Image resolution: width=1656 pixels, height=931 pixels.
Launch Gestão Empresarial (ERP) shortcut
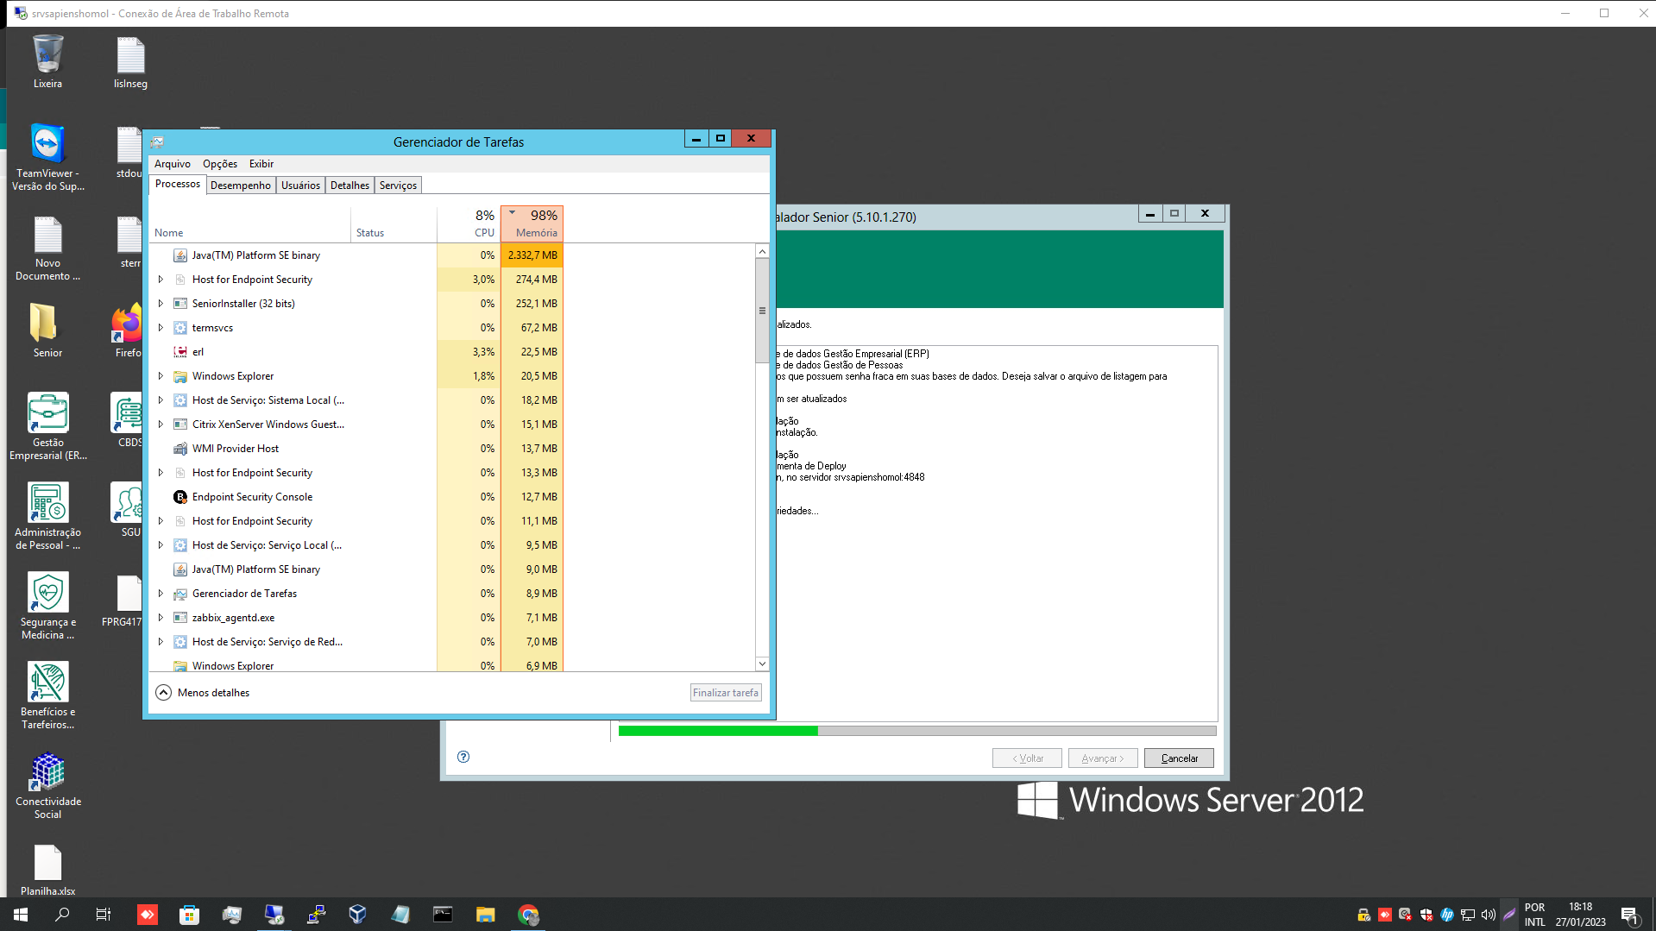click(47, 426)
